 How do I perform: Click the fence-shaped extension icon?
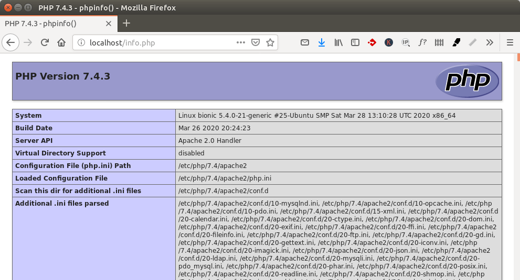click(x=439, y=42)
